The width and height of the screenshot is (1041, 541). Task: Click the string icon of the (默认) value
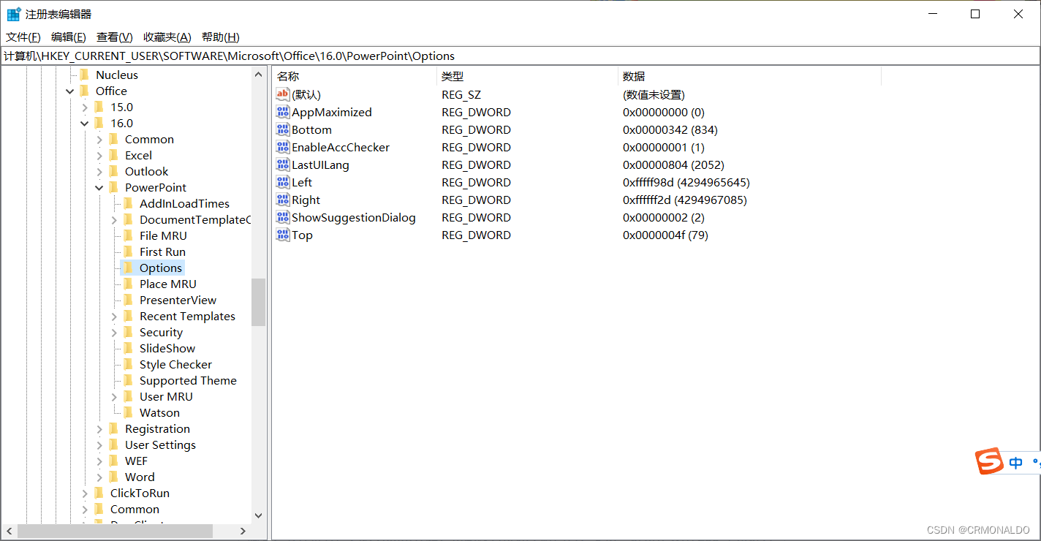pos(283,94)
